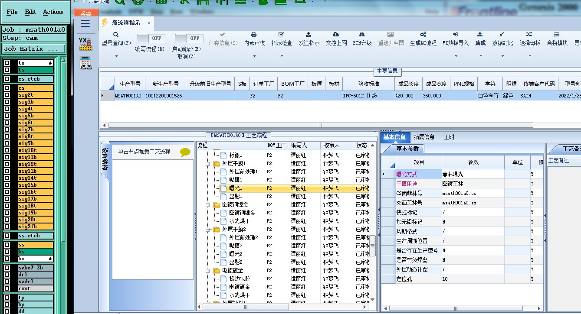Click the 曝光方式 parameter value field
This screenshot has width=581, height=314.
click(473, 174)
